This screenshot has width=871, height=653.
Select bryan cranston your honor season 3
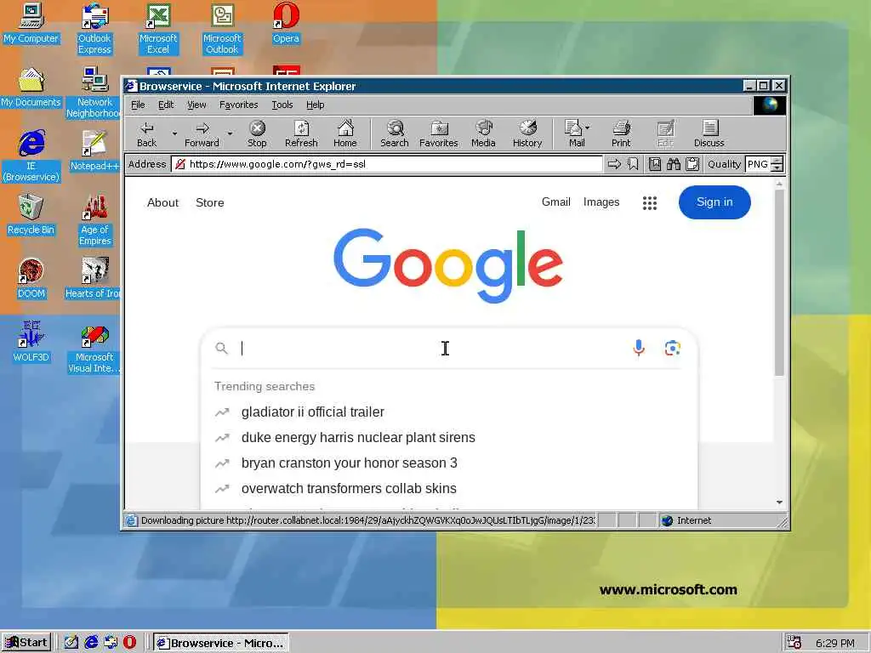tap(448, 463)
